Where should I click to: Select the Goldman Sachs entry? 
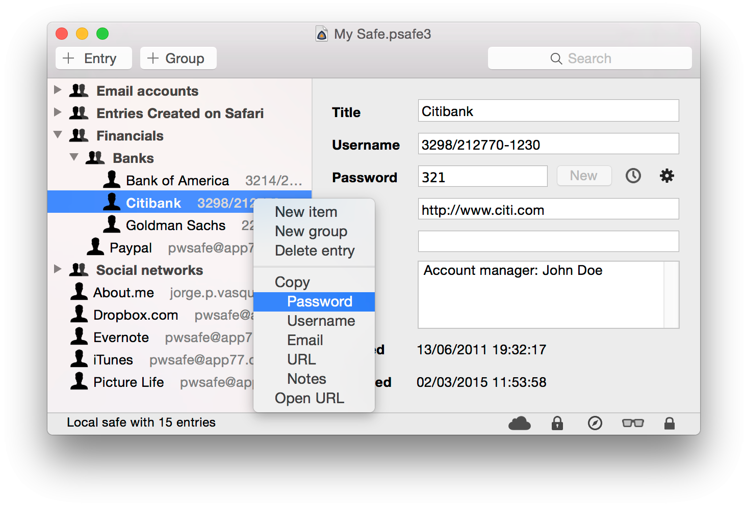[150, 225]
